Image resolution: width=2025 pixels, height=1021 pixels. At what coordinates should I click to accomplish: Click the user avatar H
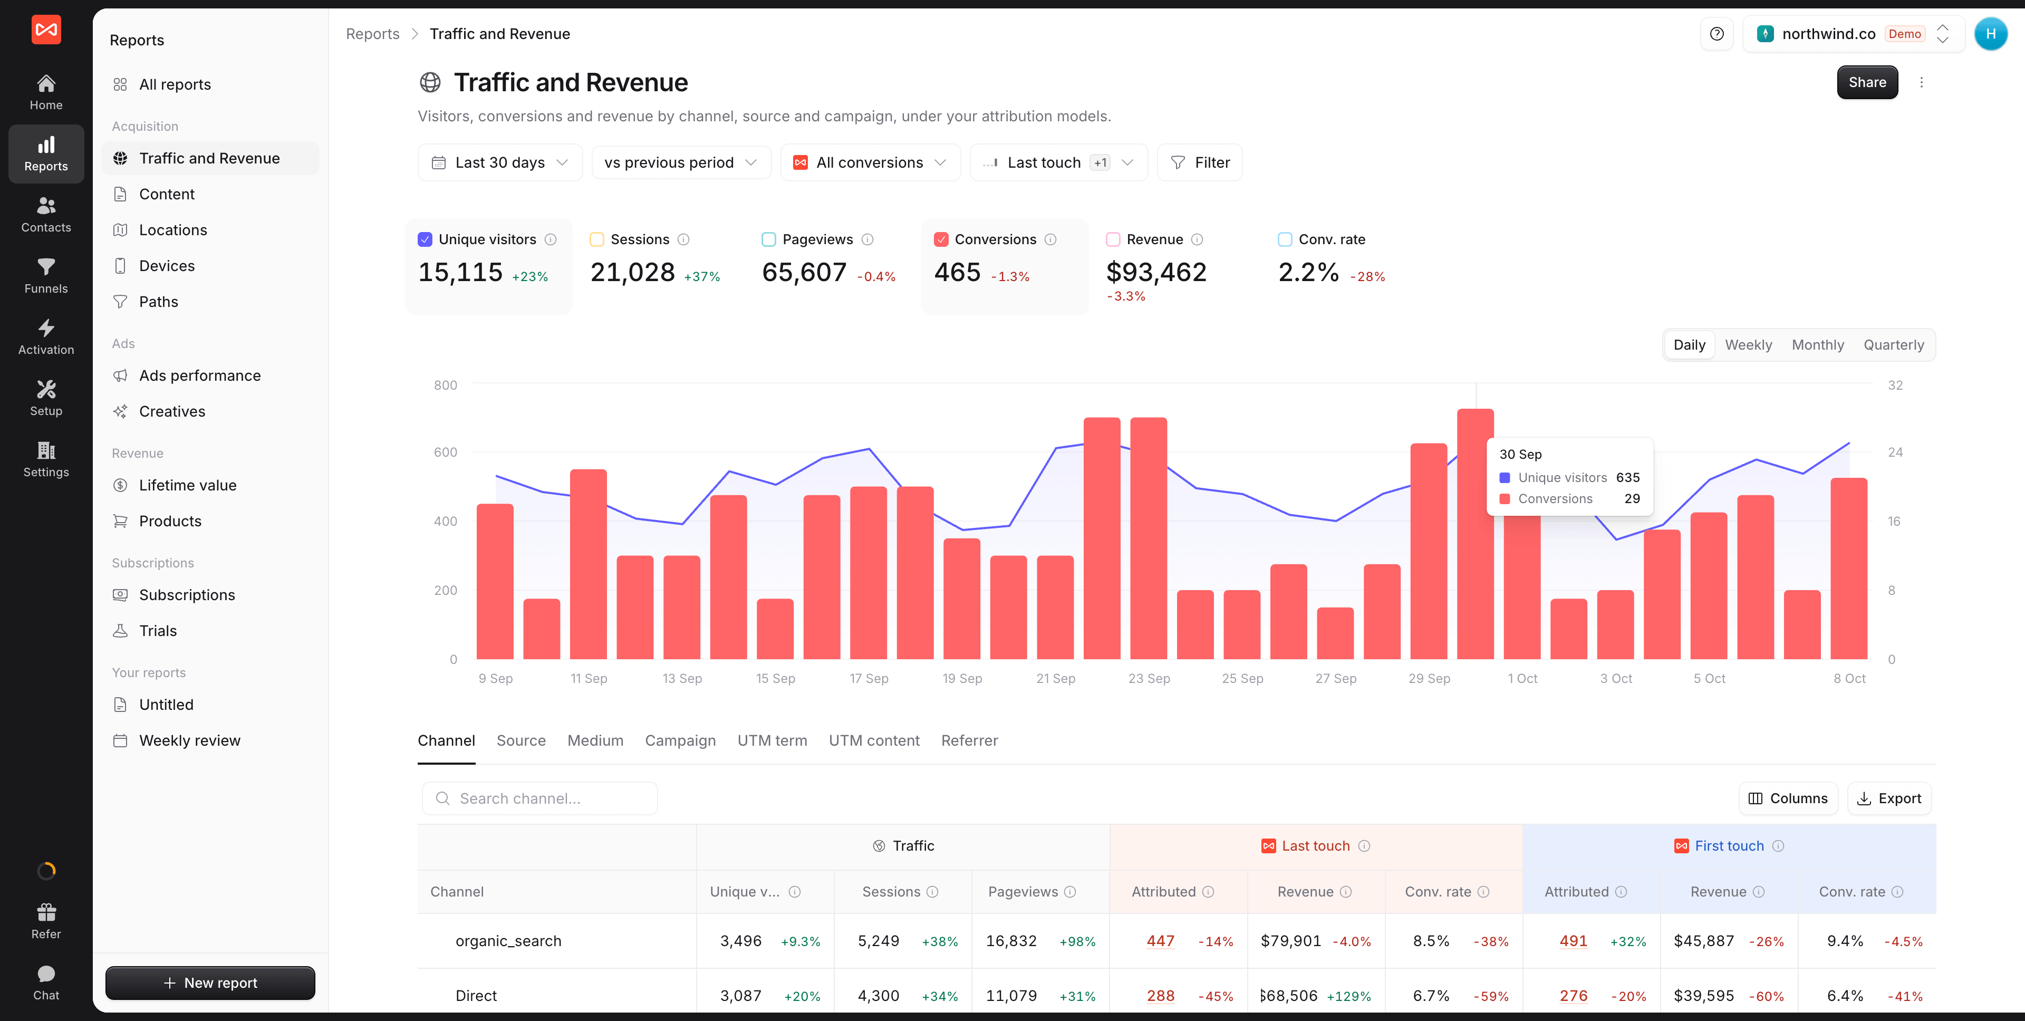point(1990,34)
